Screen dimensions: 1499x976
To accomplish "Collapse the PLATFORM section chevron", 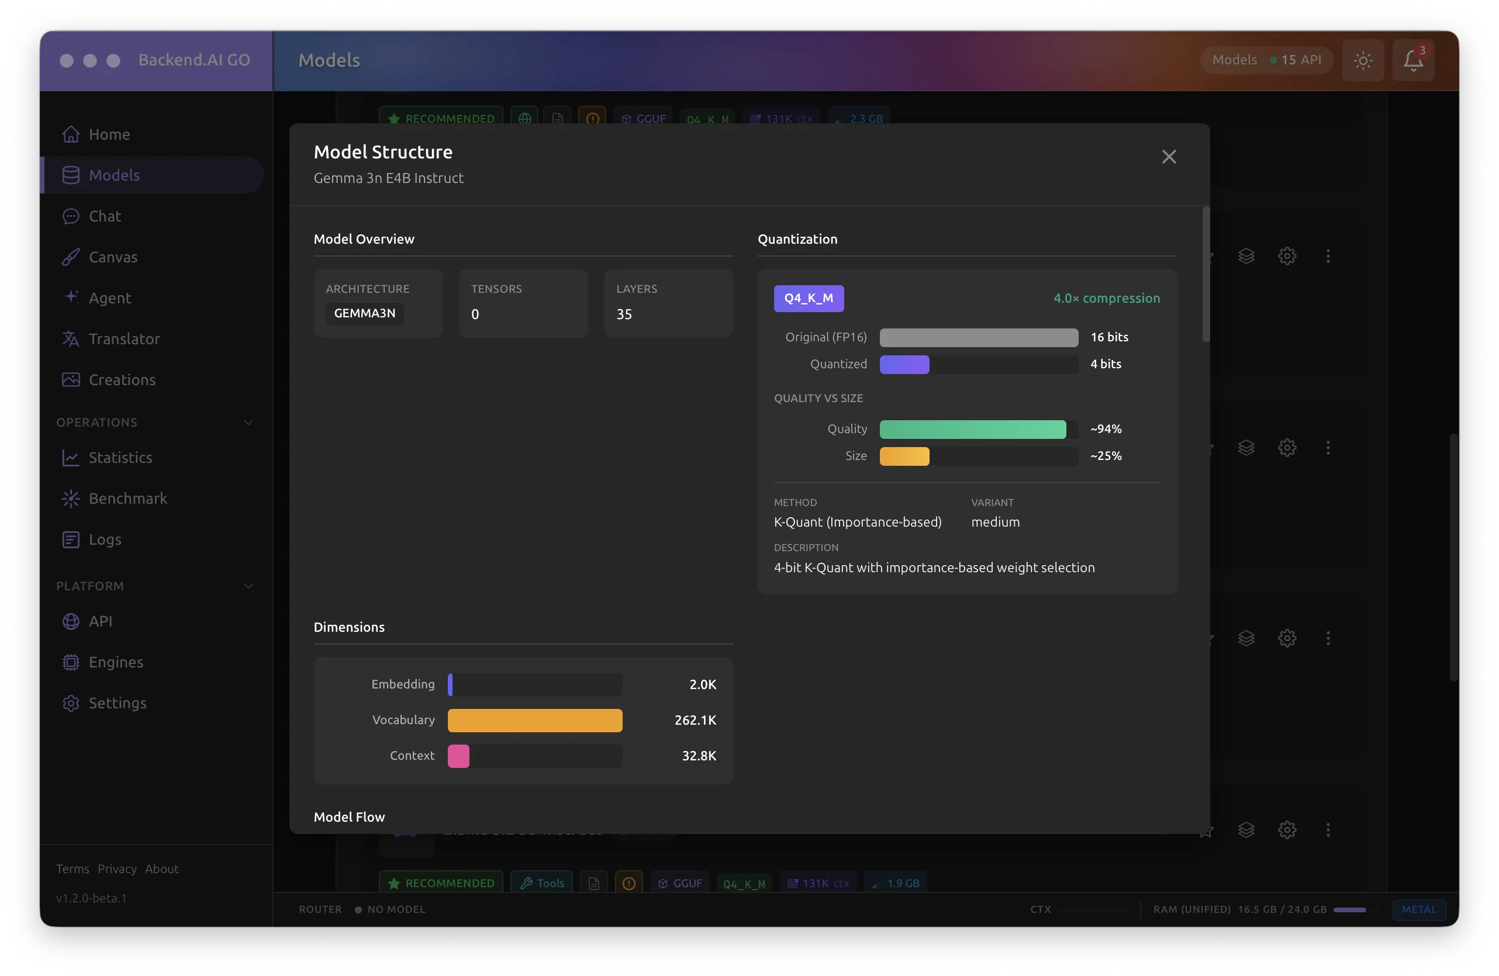I will [x=248, y=586].
